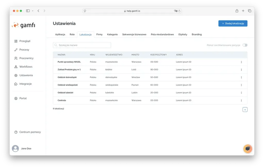
Task: Open Workflows from sidebar
Action: click(x=26, y=67)
